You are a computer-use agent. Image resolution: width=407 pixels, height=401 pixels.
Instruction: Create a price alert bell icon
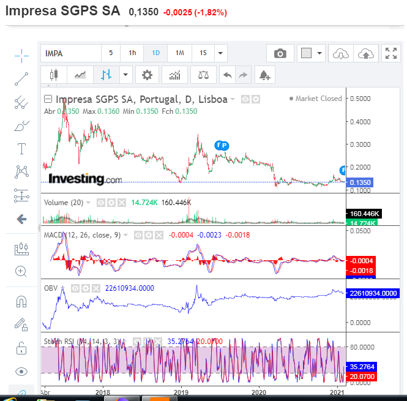[x=265, y=75]
